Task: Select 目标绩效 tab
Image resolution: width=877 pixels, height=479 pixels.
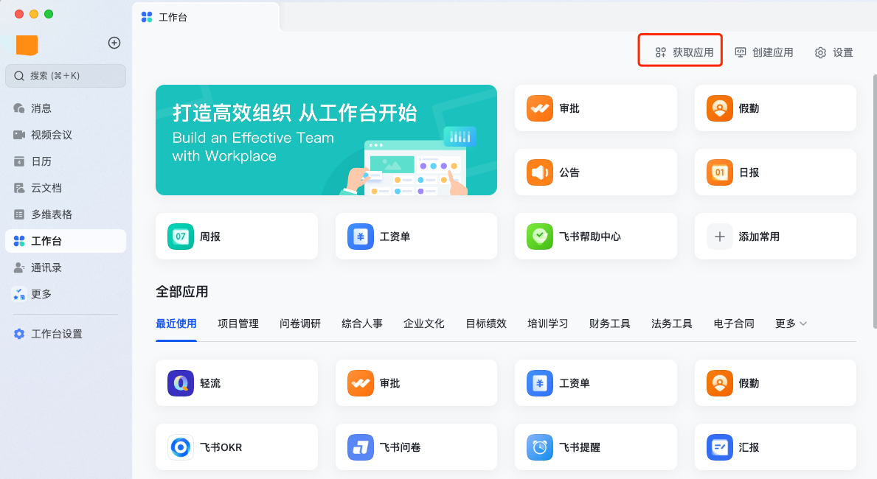Action: [486, 324]
